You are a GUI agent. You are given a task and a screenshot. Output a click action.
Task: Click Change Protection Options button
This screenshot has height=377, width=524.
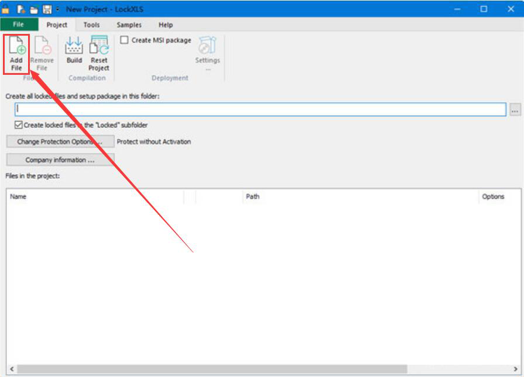pos(60,141)
